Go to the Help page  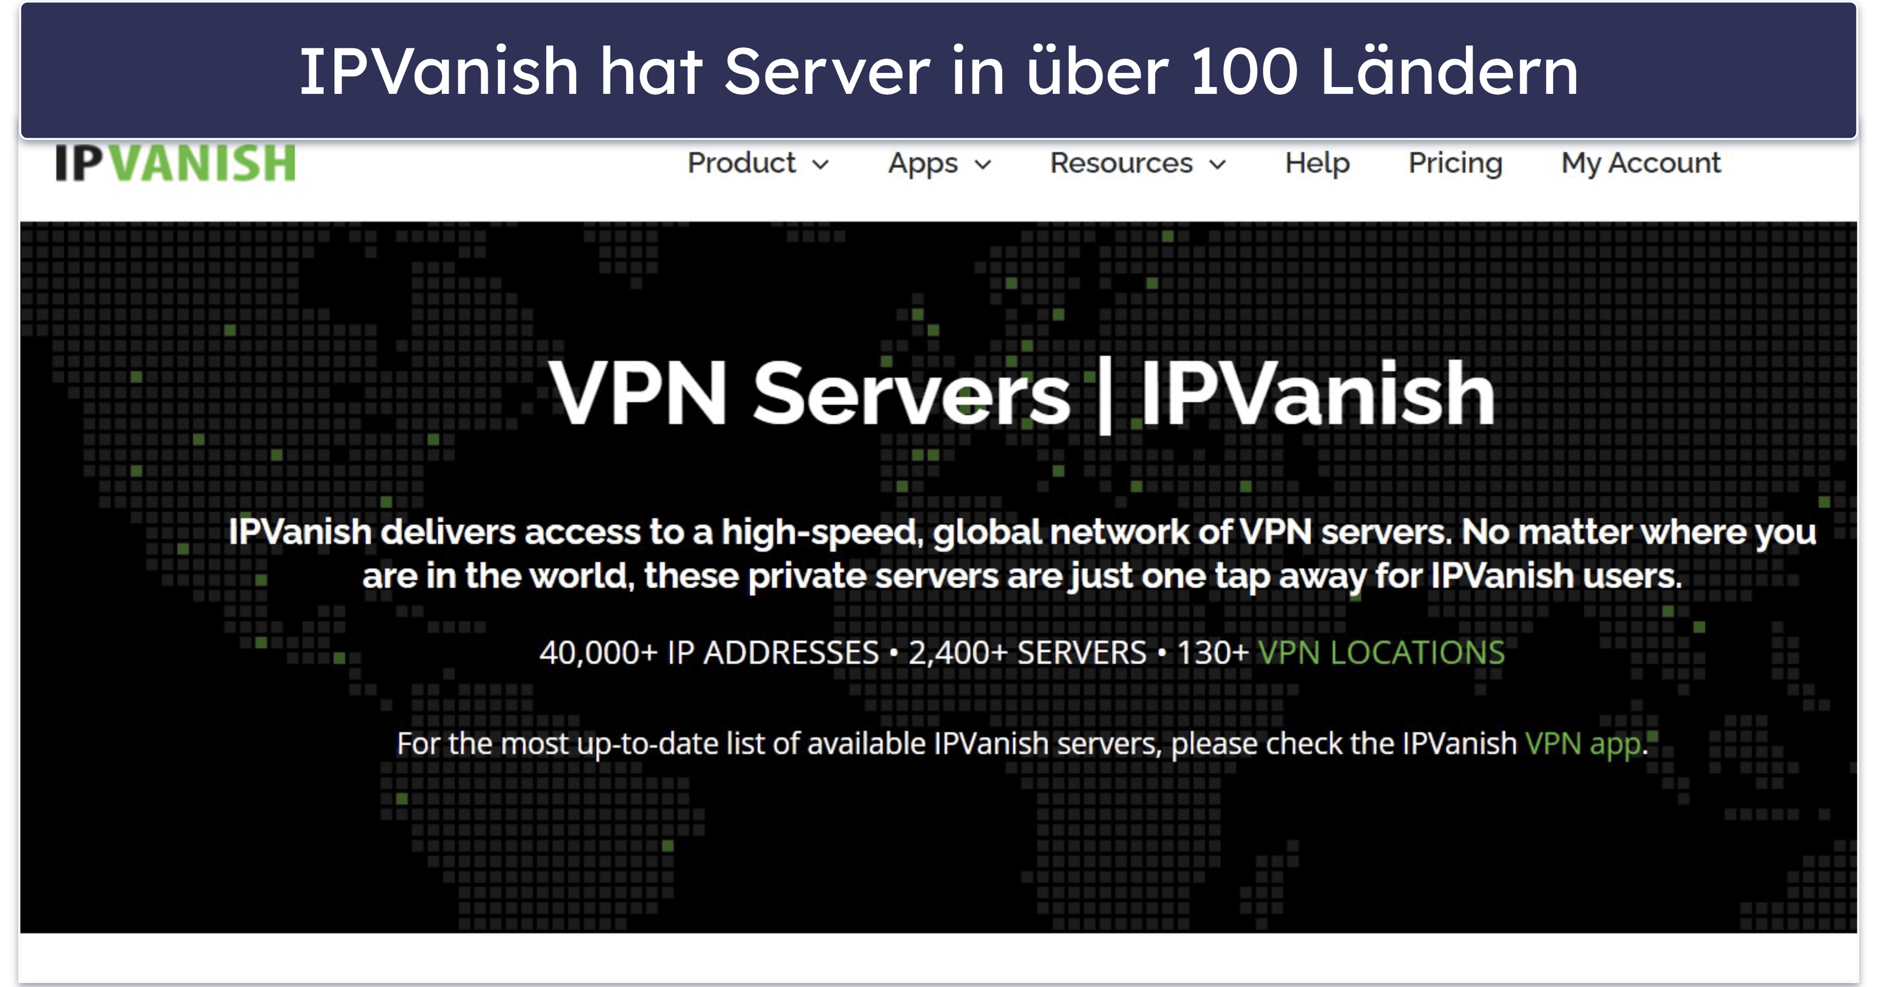(1317, 163)
